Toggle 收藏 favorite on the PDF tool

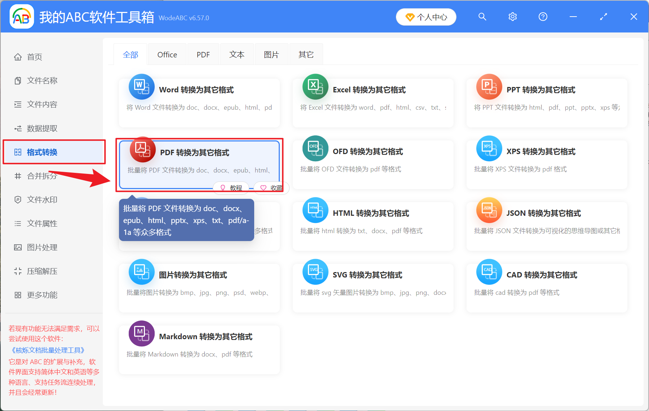pyautogui.click(x=271, y=188)
